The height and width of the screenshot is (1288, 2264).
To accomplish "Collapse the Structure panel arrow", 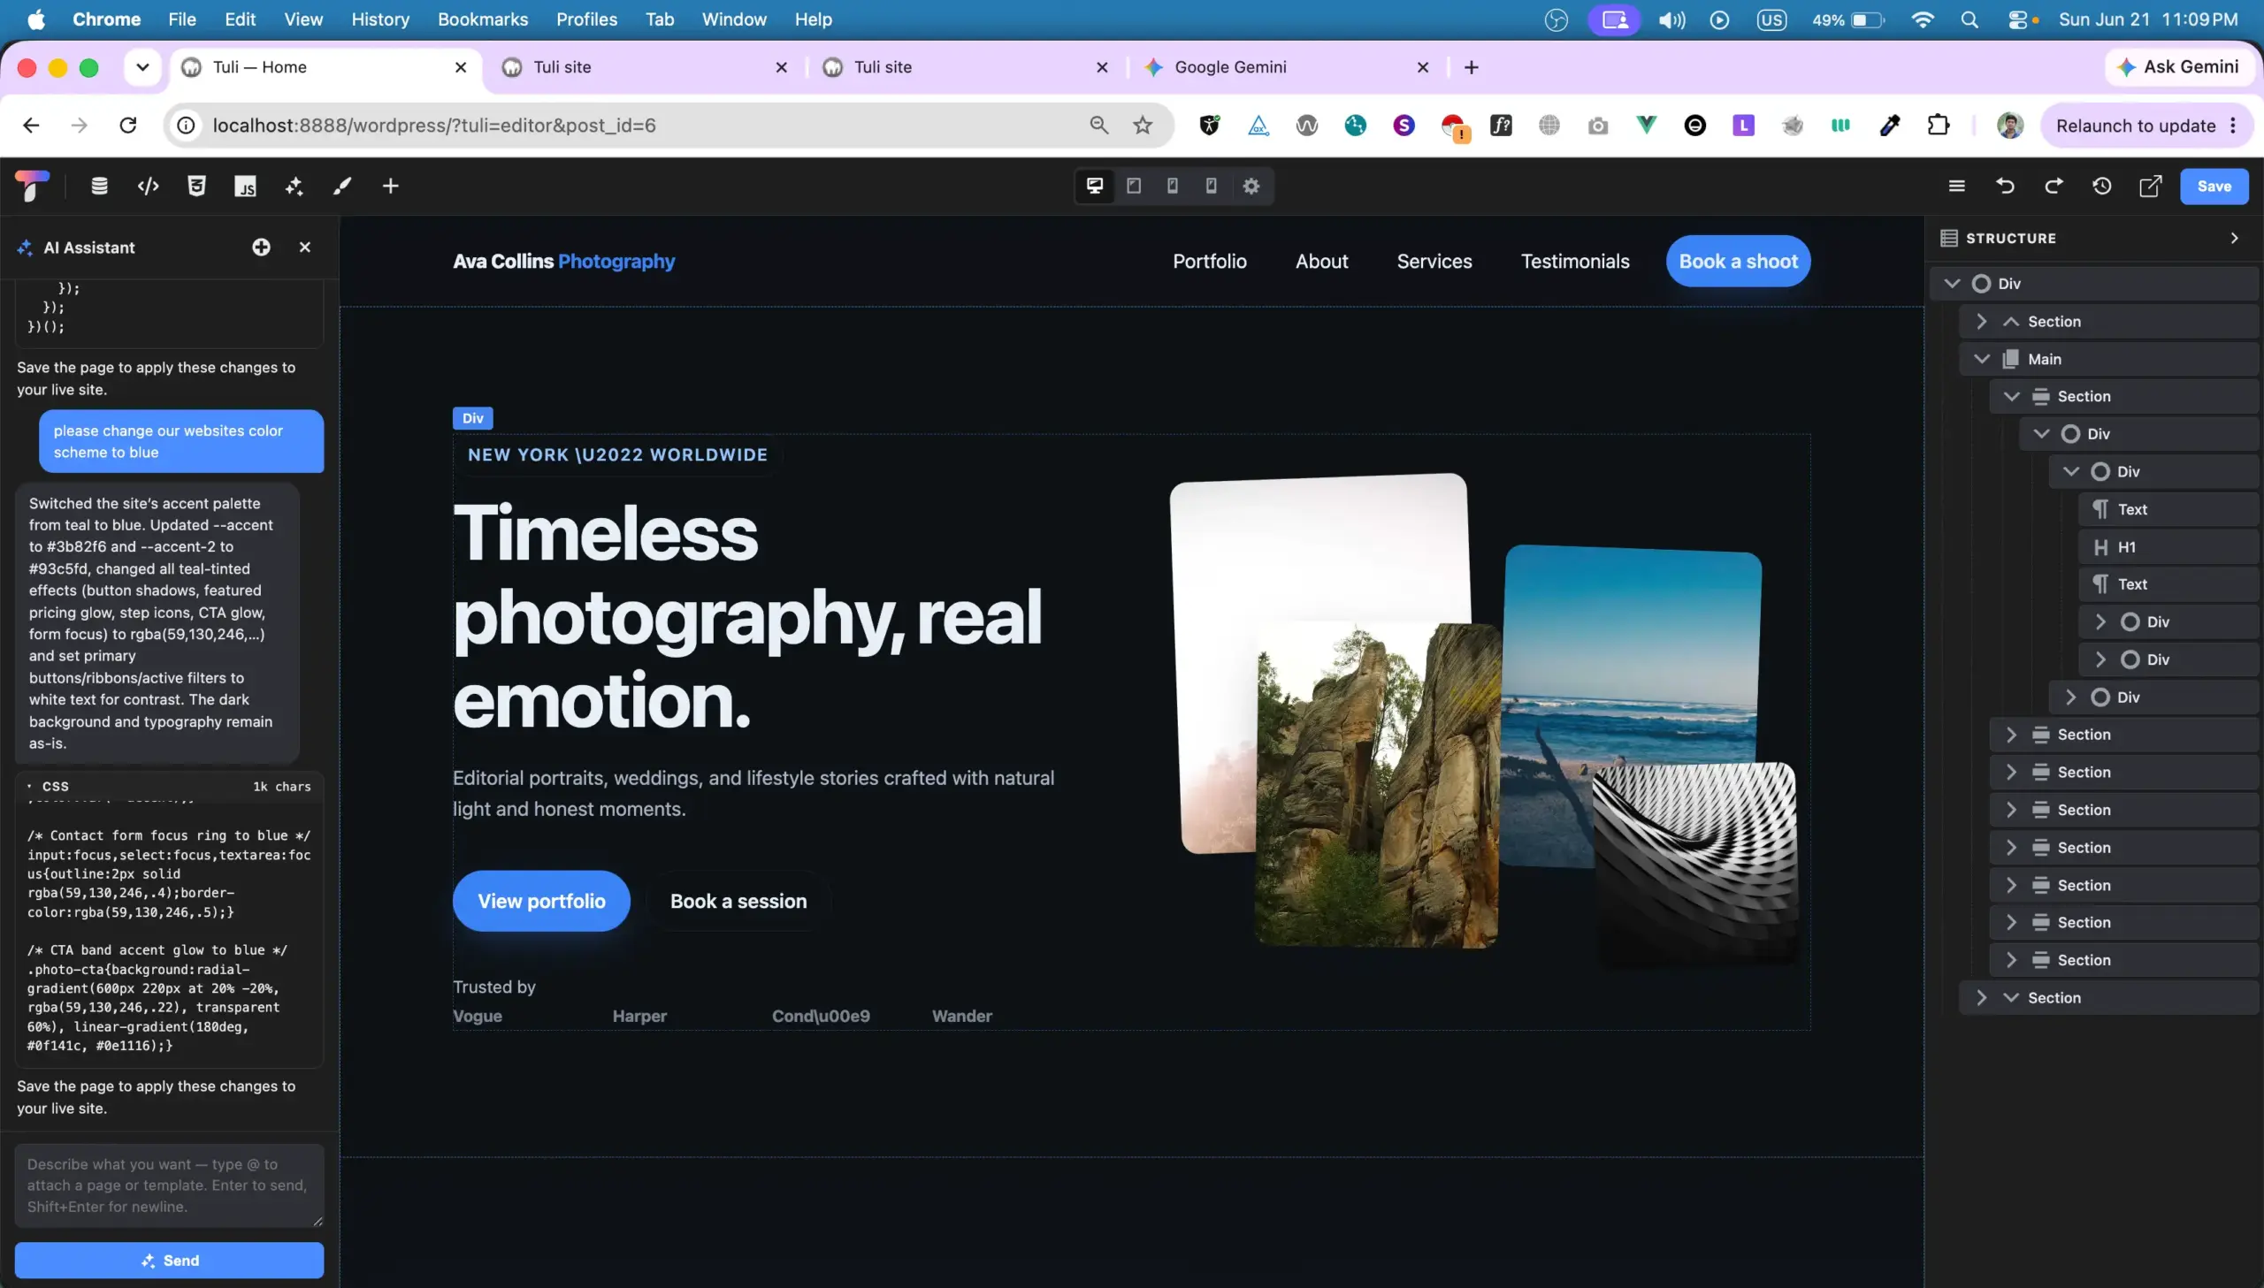I will (2234, 238).
